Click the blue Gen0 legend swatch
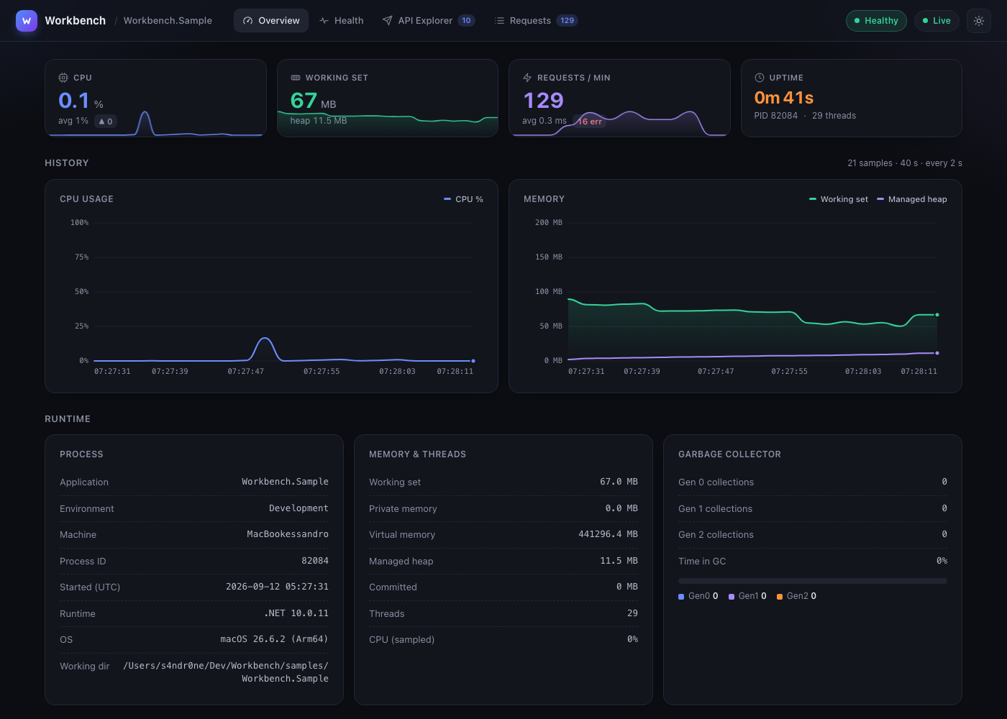 [681, 597]
